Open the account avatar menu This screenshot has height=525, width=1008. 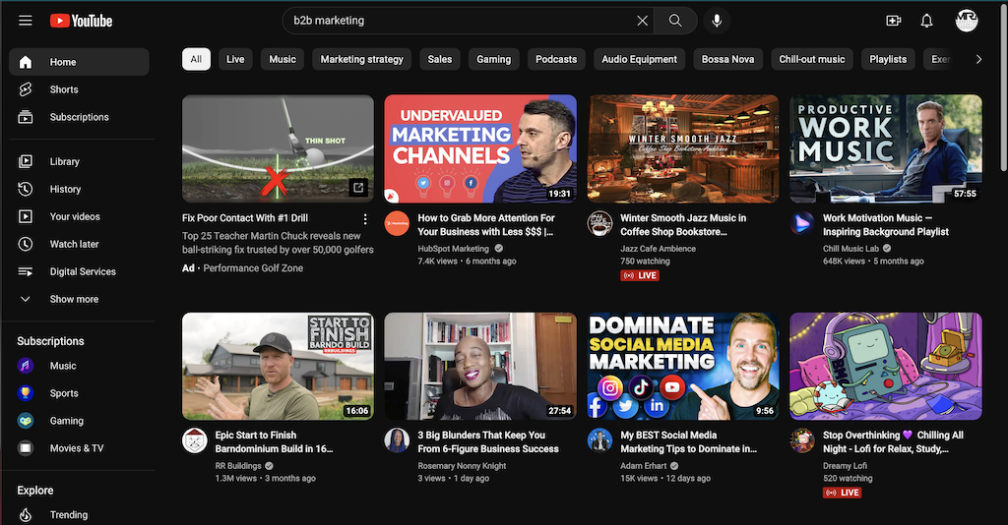click(x=967, y=21)
